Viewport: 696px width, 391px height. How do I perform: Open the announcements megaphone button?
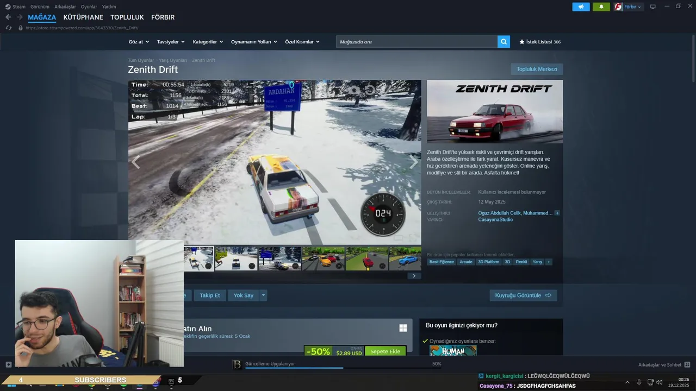pos(581,7)
